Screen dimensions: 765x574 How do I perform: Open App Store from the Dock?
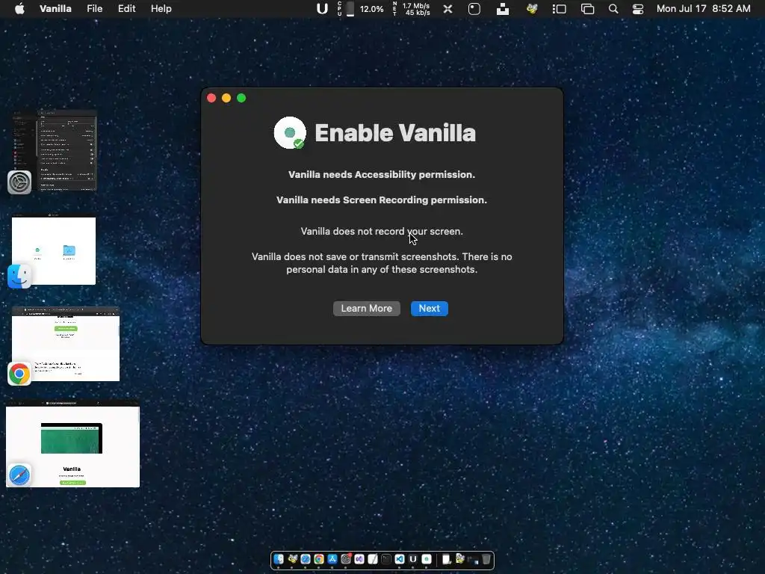(332, 559)
